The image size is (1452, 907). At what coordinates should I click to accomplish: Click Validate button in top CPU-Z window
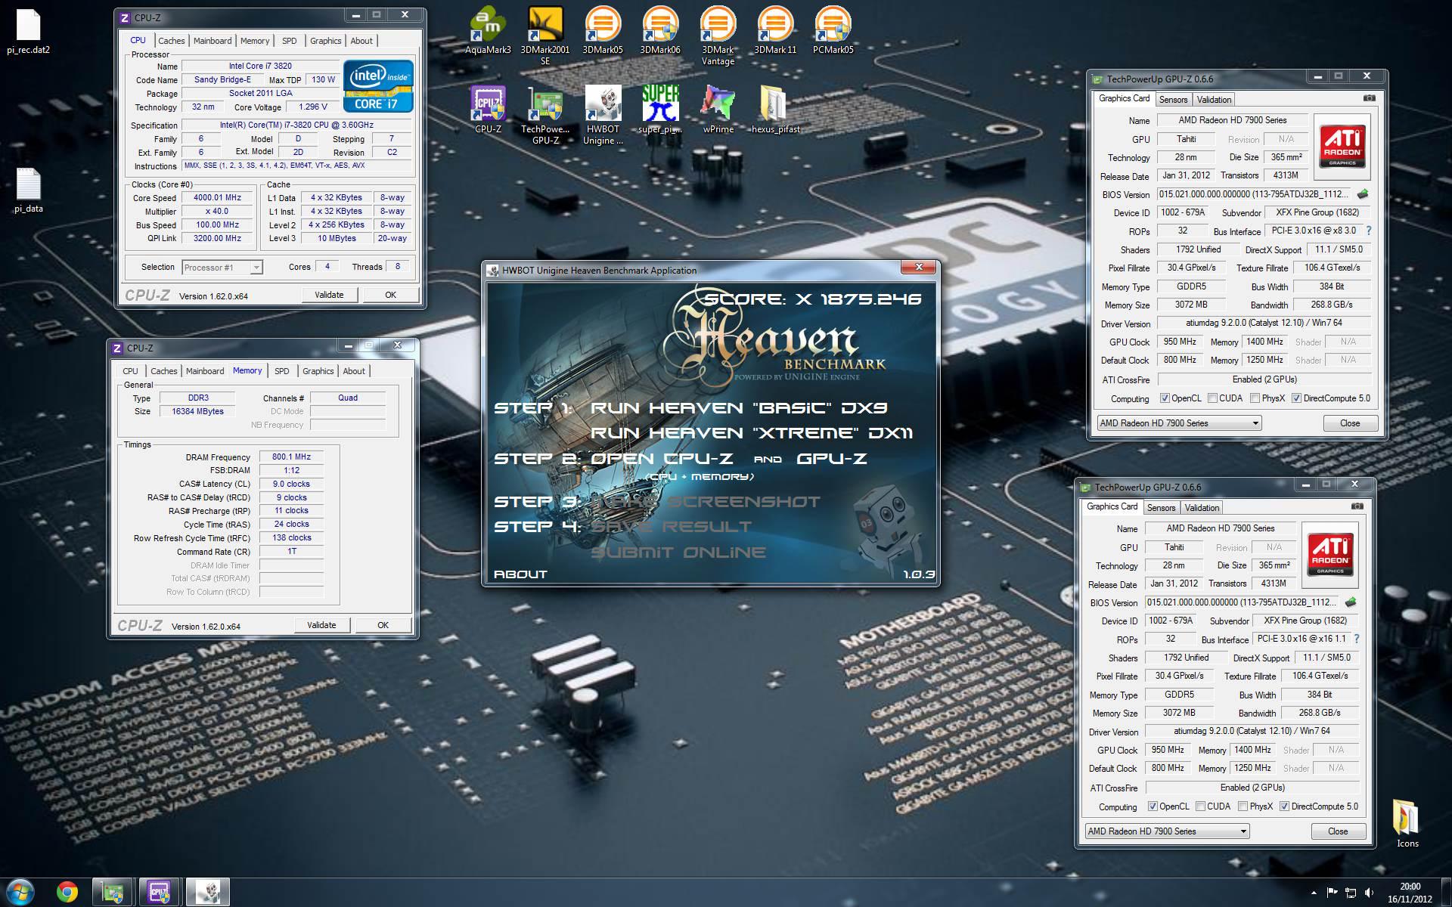tap(329, 295)
